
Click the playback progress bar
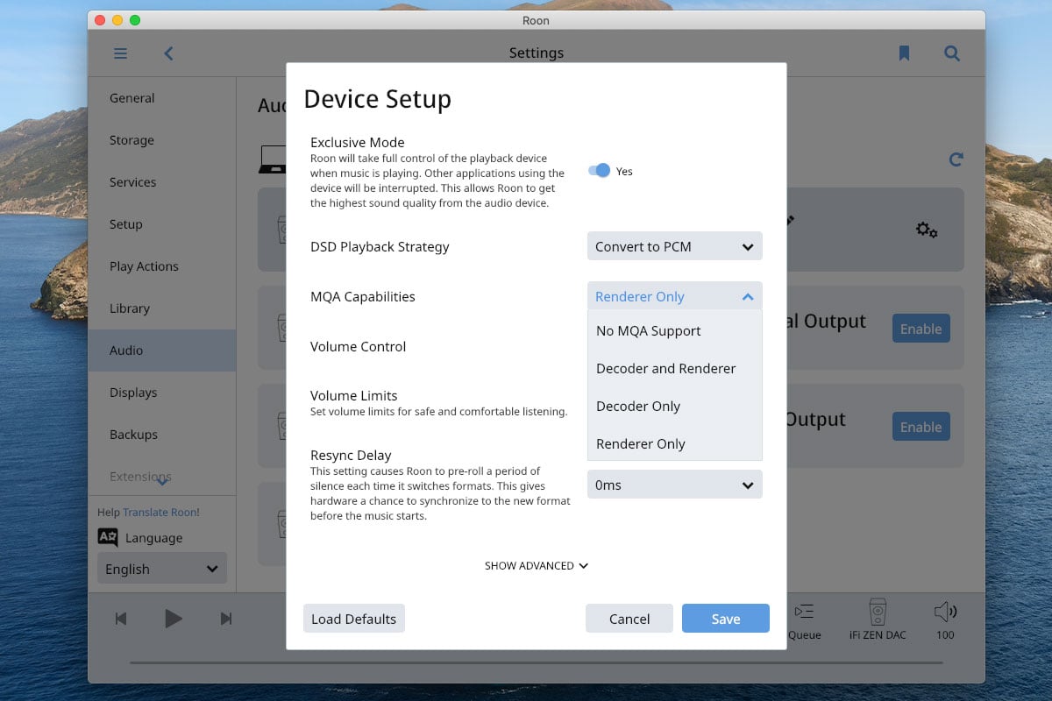click(x=537, y=662)
